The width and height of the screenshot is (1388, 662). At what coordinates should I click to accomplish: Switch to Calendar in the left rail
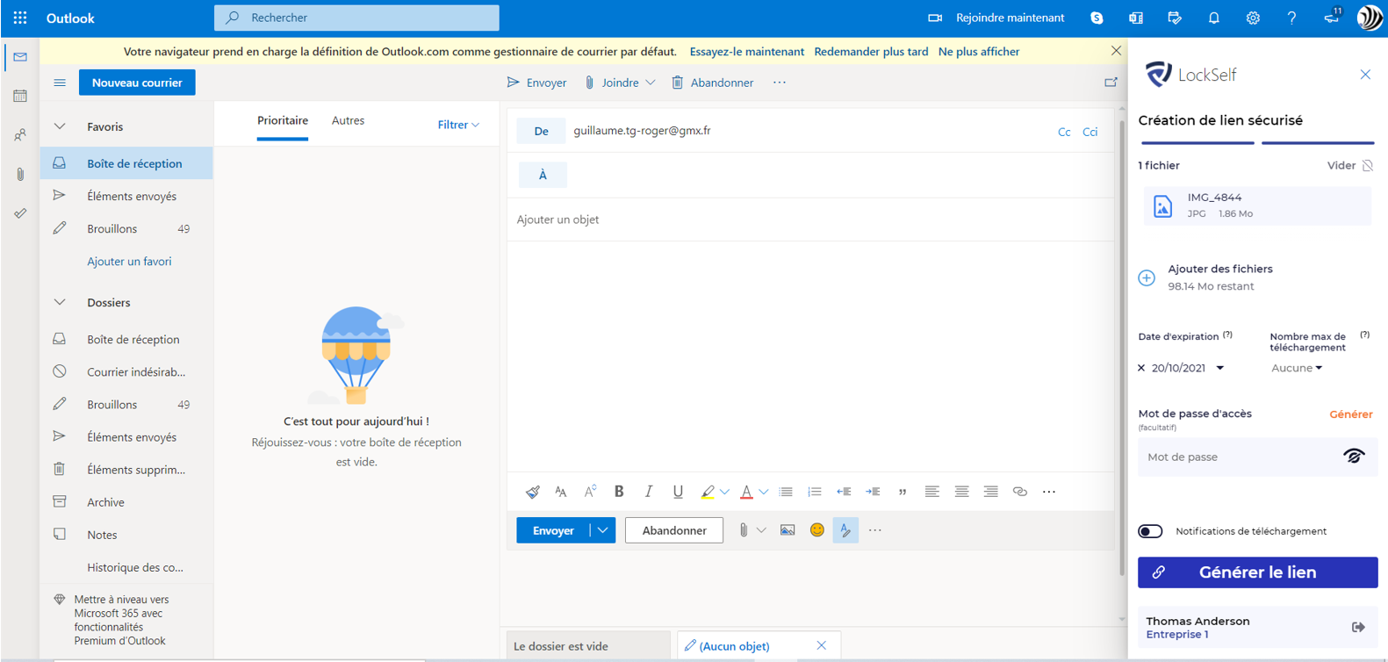tap(20, 96)
